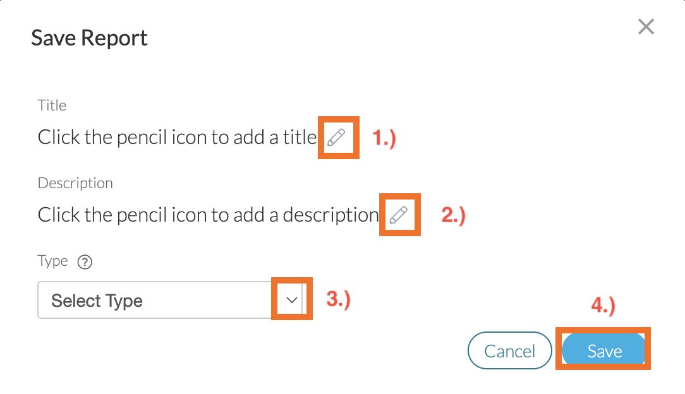Click the divider line right of the dropdown chevron

coord(303,300)
